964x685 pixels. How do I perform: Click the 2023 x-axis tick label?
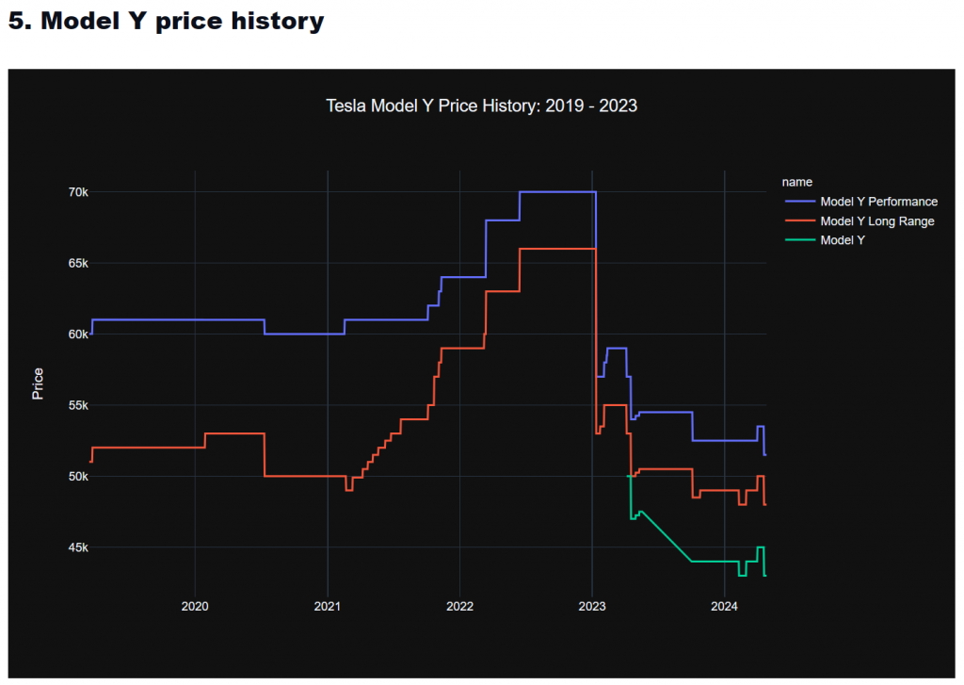pos(592,605)
